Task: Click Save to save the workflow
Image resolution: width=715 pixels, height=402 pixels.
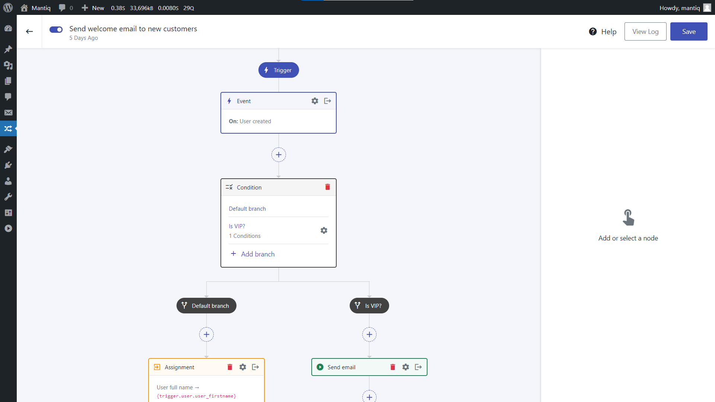Action: [x=689, y=31]
